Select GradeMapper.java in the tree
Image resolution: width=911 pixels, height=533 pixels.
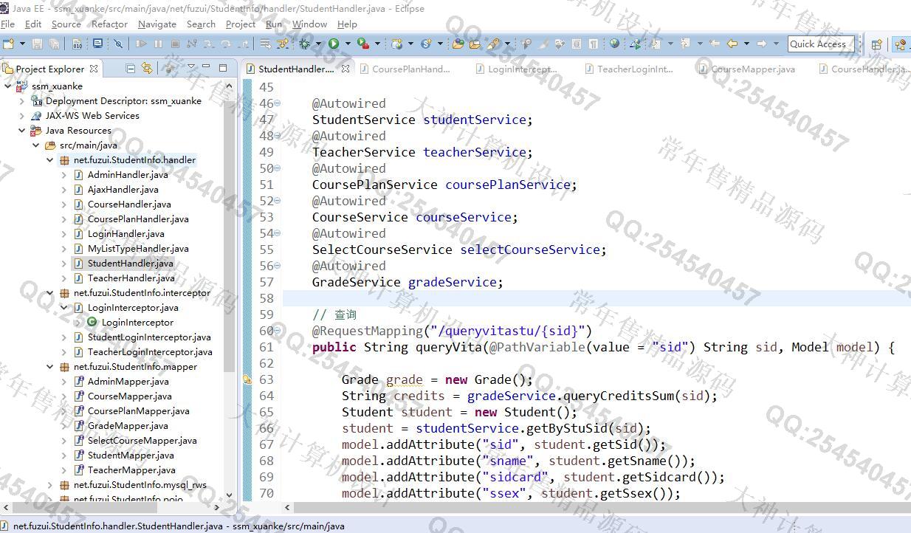click(x=128, y=426)
